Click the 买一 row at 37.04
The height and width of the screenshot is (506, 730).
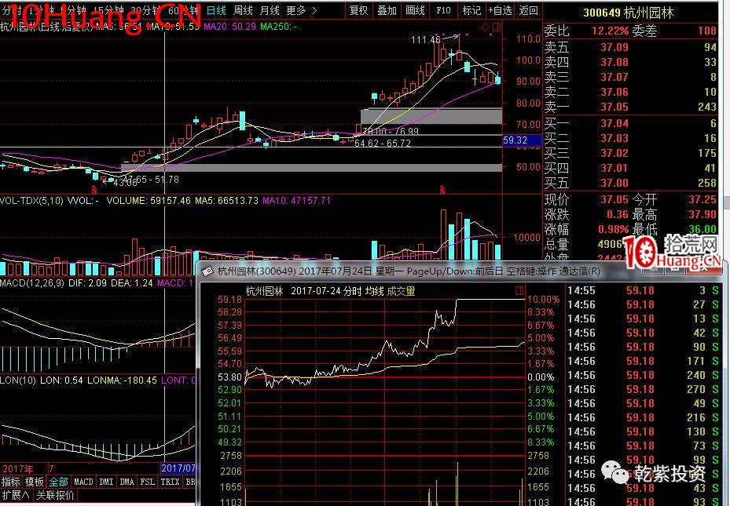pyautogui.click(x=630, y=123)
